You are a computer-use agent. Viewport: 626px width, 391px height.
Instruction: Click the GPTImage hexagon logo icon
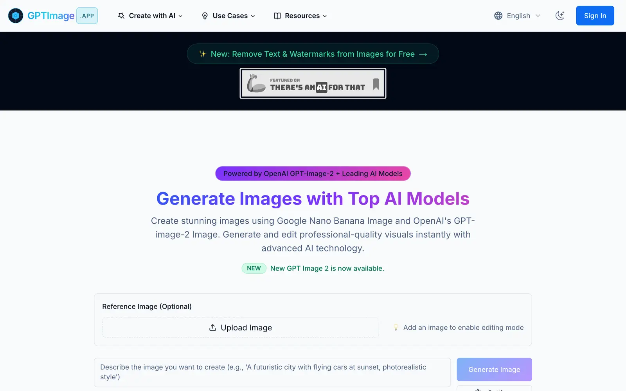click(x=16, y=16)
